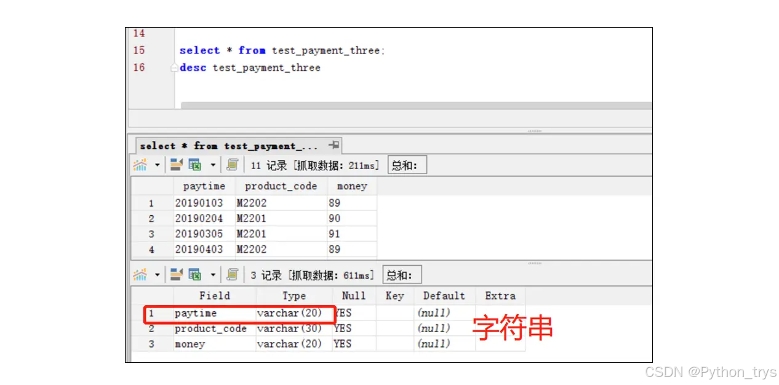This screenshot has height=385, width=779.
Task: Select (null) default cell in the paytime row
Action: click(x=444, y=313)
